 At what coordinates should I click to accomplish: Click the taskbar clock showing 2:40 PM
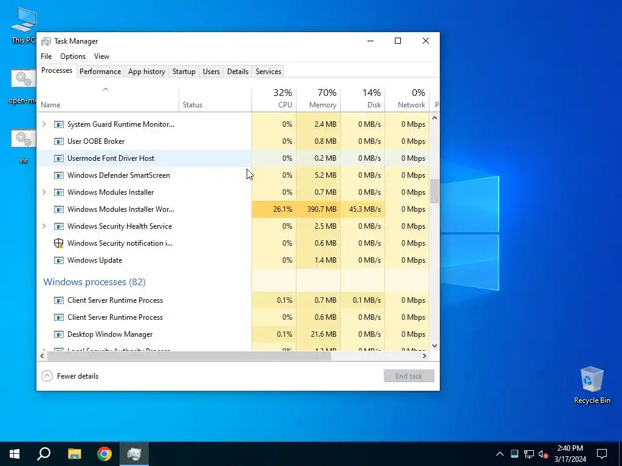click(570, 454)
